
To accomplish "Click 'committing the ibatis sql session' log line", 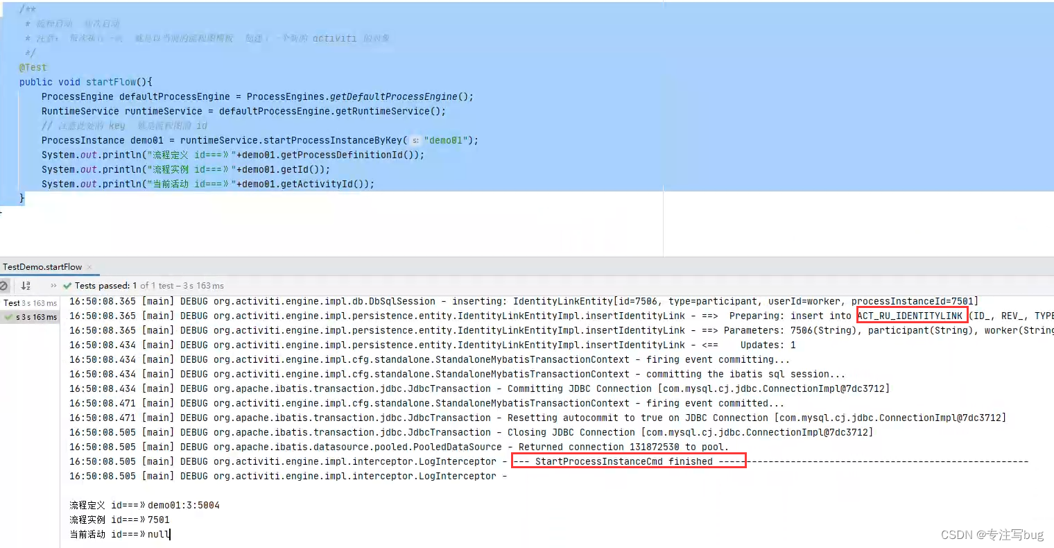I will (457, 374).
